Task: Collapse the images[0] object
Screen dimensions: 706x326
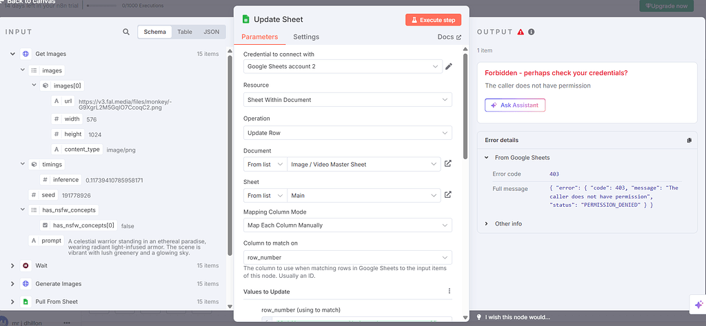Action: (x=34, y=85)
